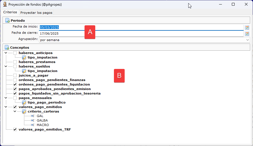Uncheck valores_pago_emitidos_TRF checkbox
Screen dimensions: 253x146
coord(15,129)
